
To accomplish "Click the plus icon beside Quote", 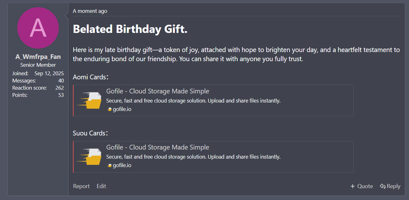I will pos(352,186).
